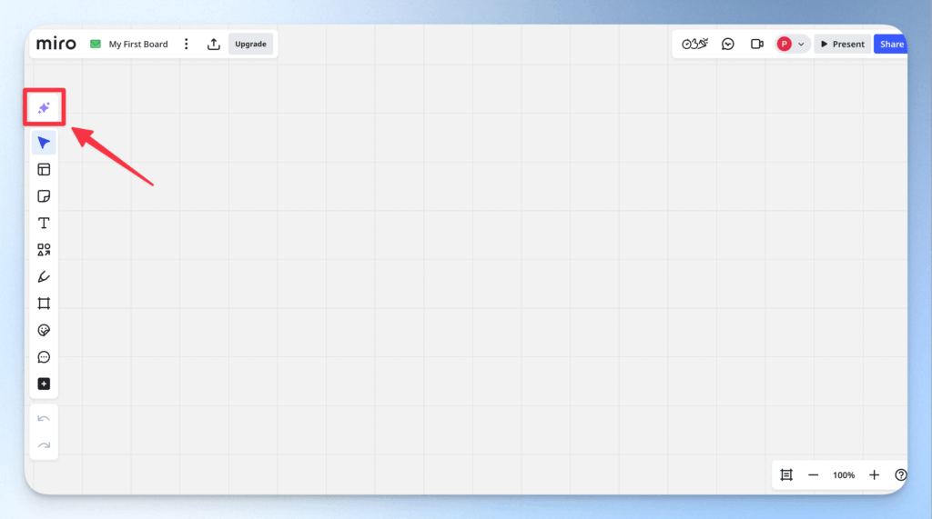The width and height of the screenshot is (932, 519).
Task: Select the frame tool
Action: tap(44, 304)
